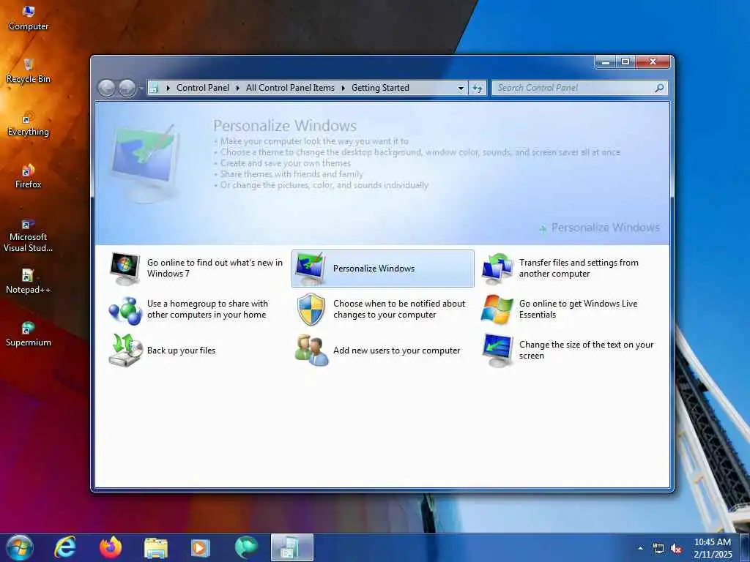Select Personalize Windows list item
The height and width of the screenshot is (562, 750).
(x=382, y=269)
